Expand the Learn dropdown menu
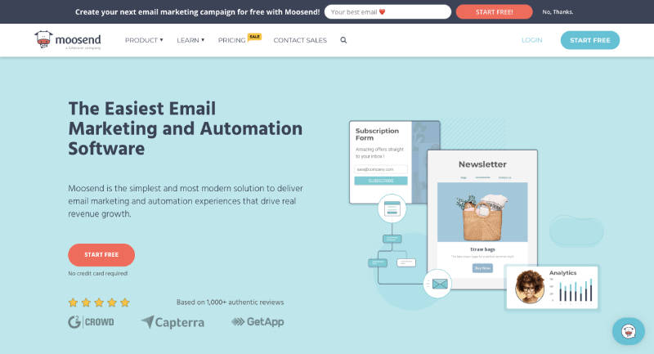Viewport: 654px width, 354px height. [190, 40]
